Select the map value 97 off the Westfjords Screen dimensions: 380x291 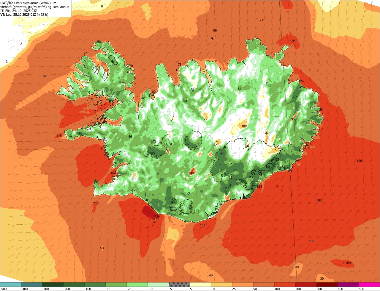(85, 54)
